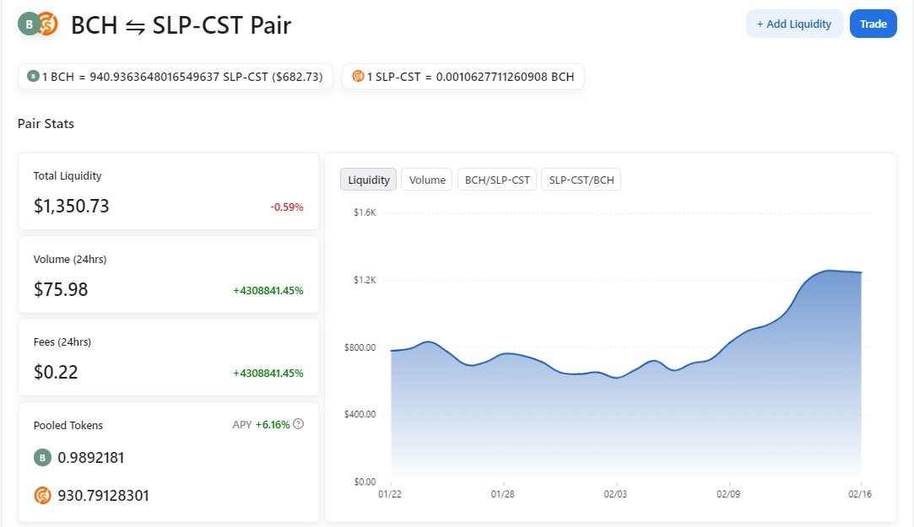Viewport: 914px width, 527px height.
Task: Click BCH token icon under Pooled Tokens
Action: (x=42, y=458)
